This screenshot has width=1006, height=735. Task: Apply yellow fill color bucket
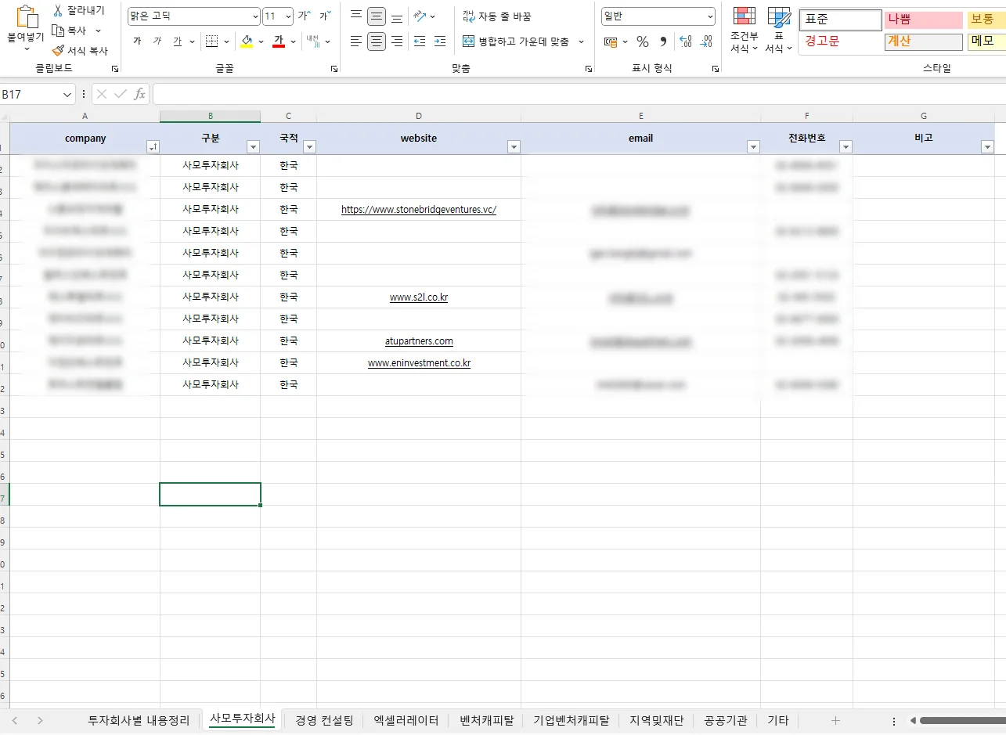point(247,41)
